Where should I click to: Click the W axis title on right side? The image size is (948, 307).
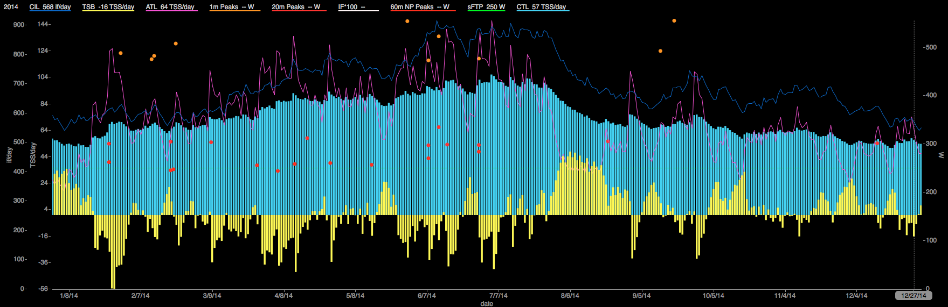[x=942, y=155]
